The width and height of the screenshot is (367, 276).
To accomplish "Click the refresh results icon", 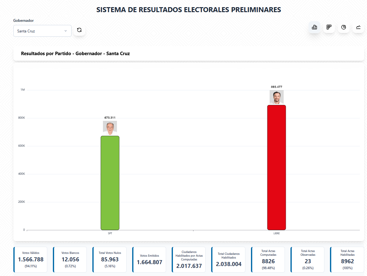I will coord(79,30).
